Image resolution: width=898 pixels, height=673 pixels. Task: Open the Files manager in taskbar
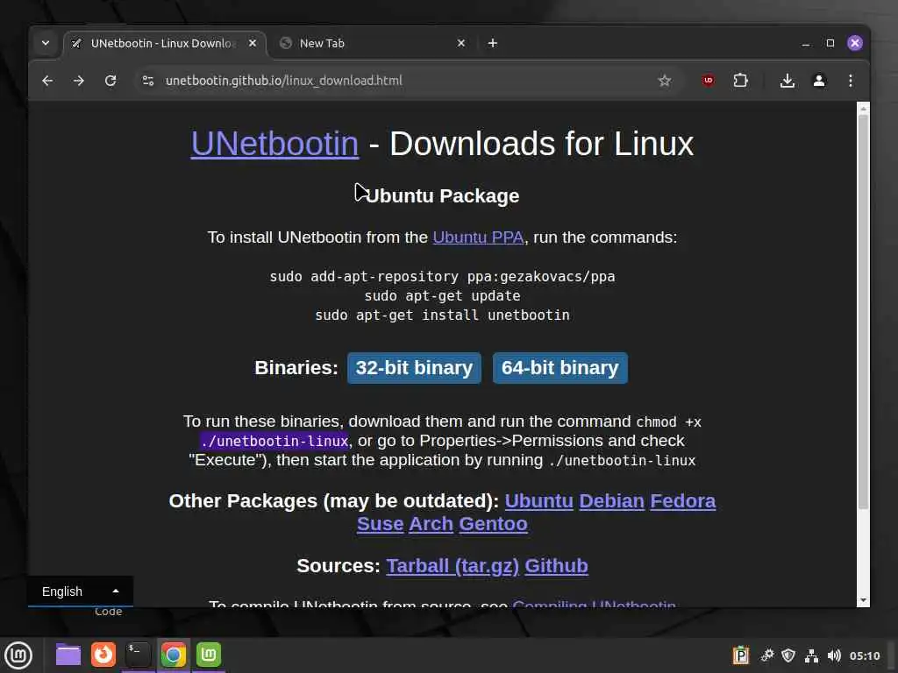(x=68, y=655)
